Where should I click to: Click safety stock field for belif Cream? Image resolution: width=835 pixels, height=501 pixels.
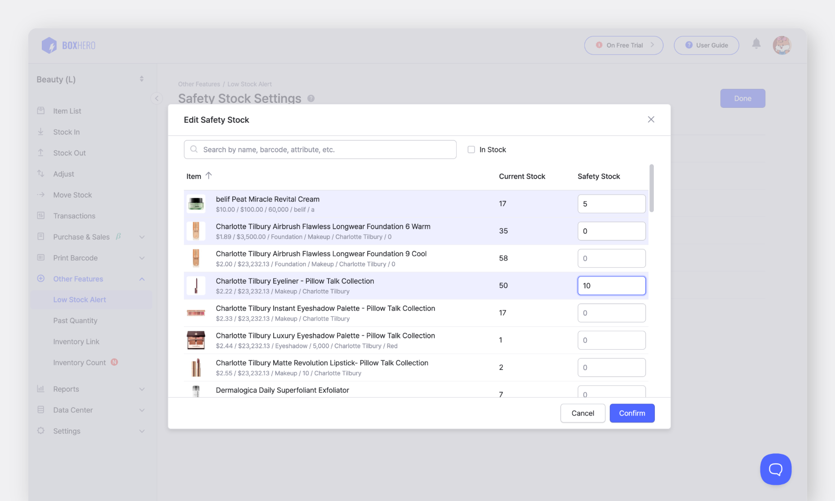pyautogui.click(x=611, y=204)
